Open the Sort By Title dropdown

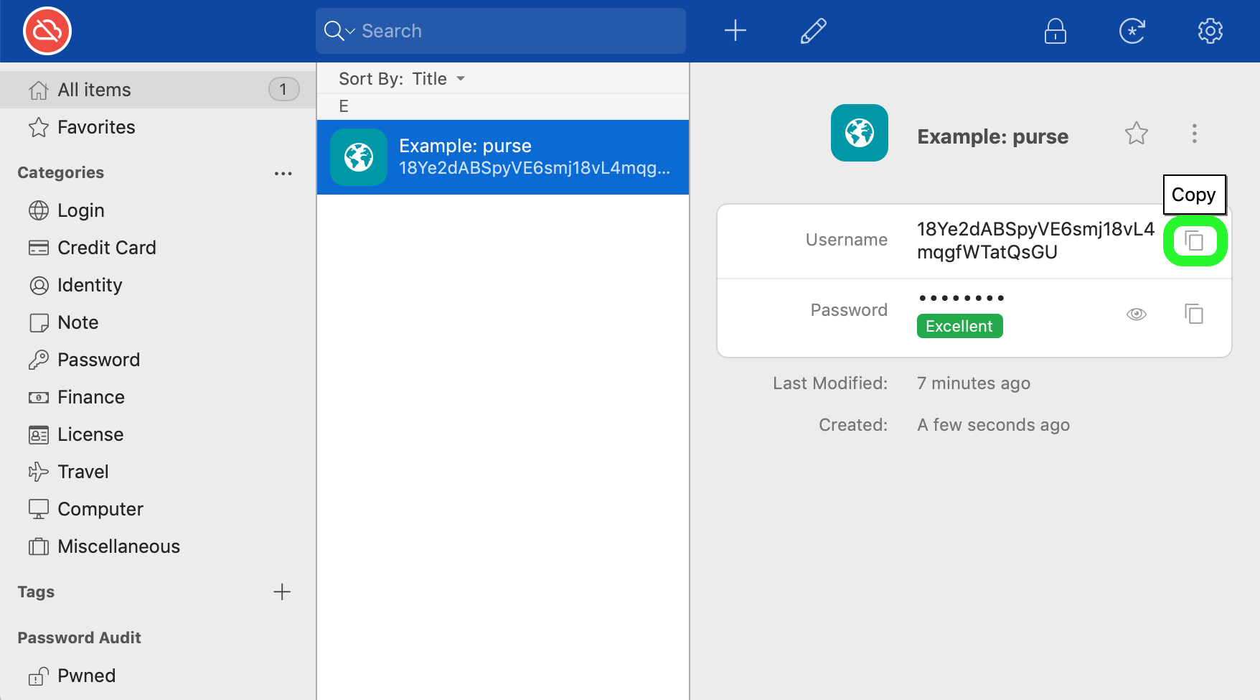pos(402,78)
